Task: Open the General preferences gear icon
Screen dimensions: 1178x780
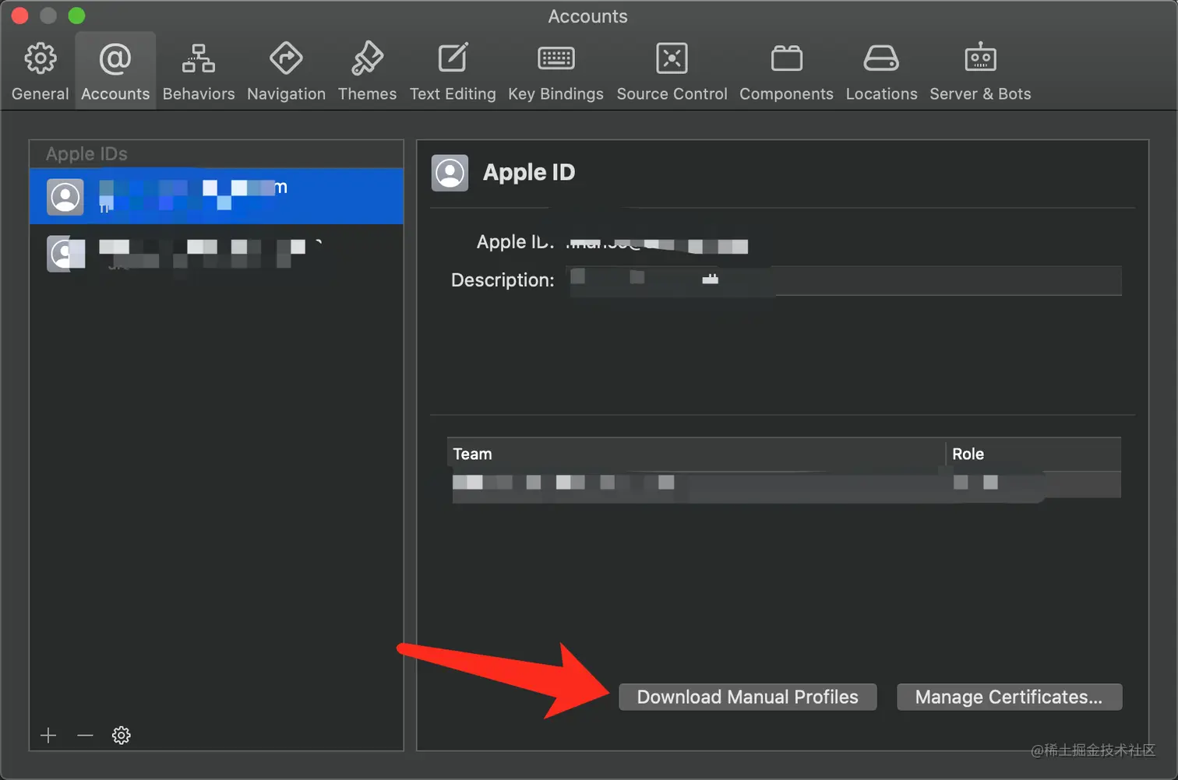Action: pos(41,58)
